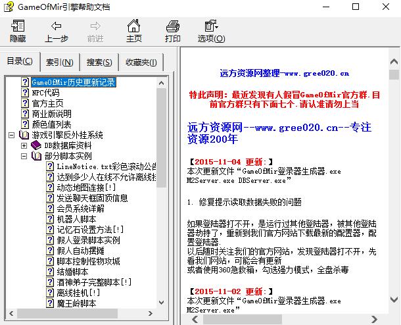Viewport: 401px width, 325px height.
Task: Switch to the 索引(N) tab
Action: click(x=60, y=63)
